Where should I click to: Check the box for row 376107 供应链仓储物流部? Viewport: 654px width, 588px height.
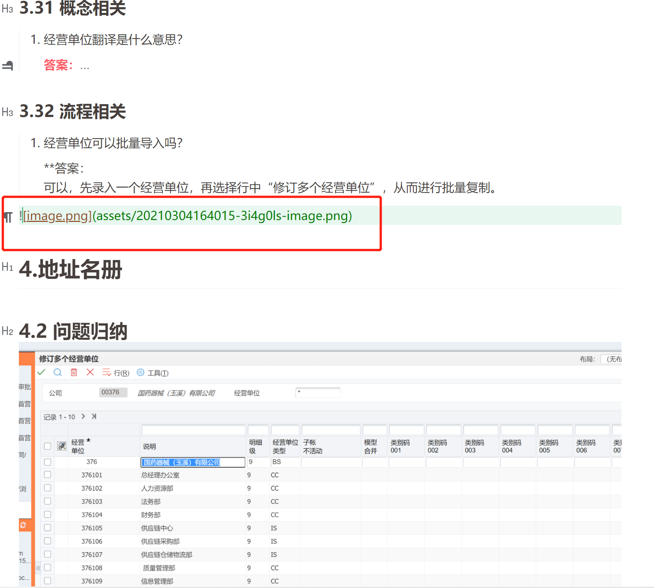coord(48,554)
